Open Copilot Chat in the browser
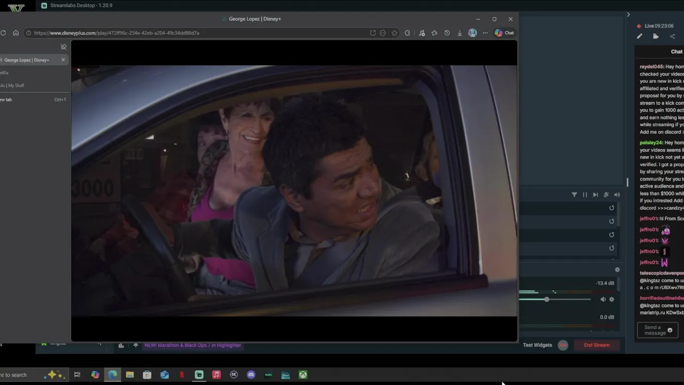Viewport: 684px width, 385px height. 504,33
